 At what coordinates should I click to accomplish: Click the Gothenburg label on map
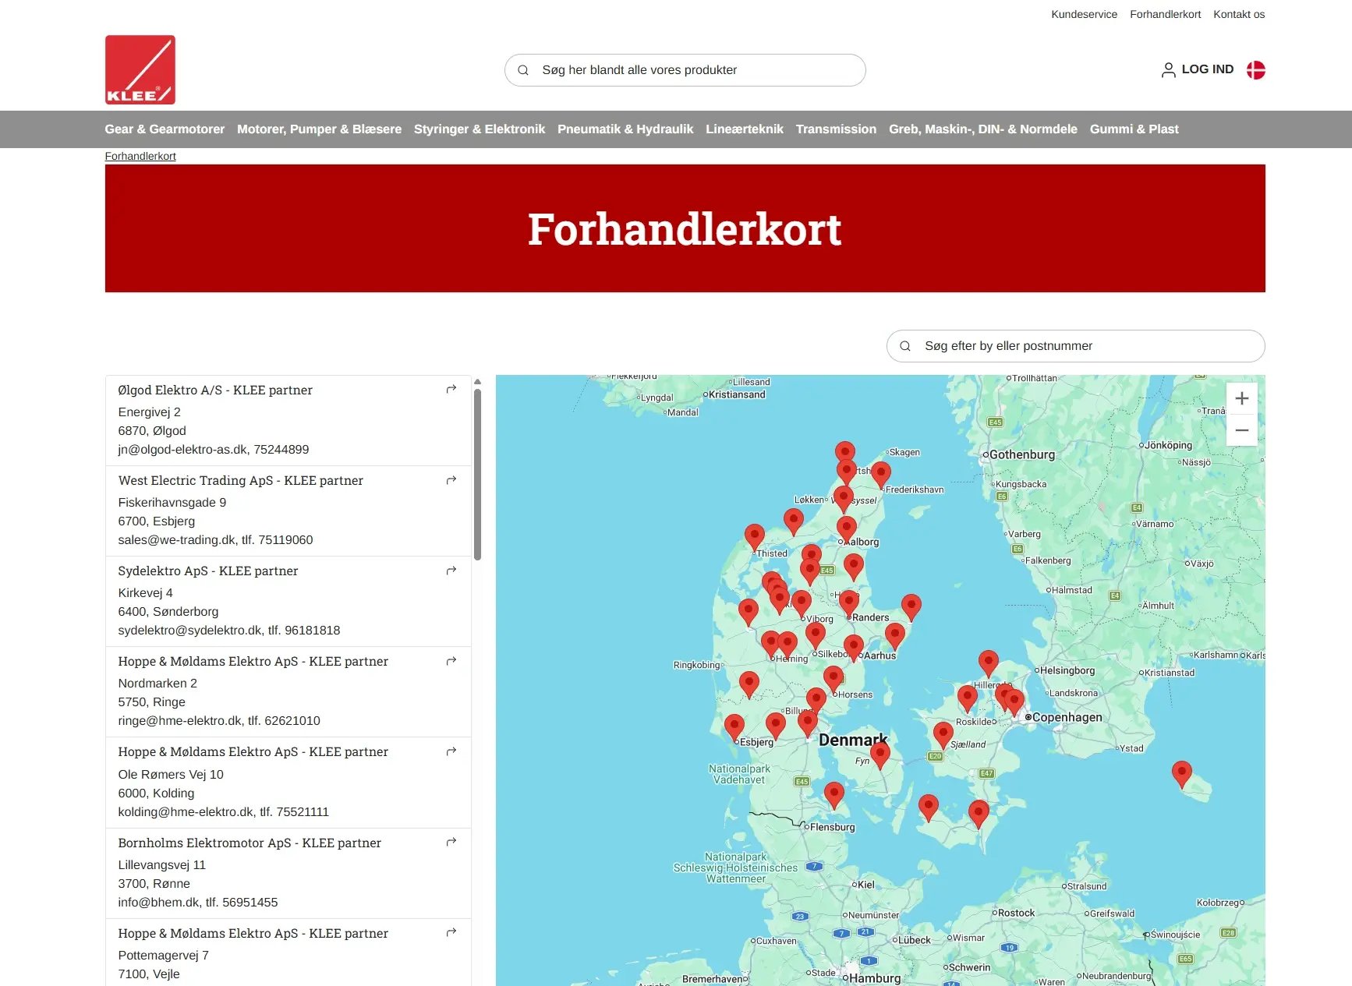(1021, 454)
